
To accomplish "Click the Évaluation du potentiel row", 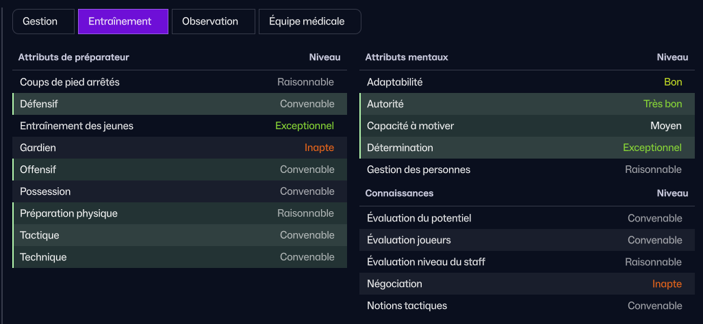I will (527, 218).
